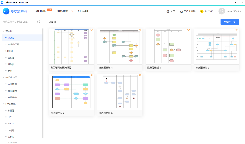The height and width of the screenshot is (144, 245).
Task: Click the orange Hot badge
Action: 50,10
